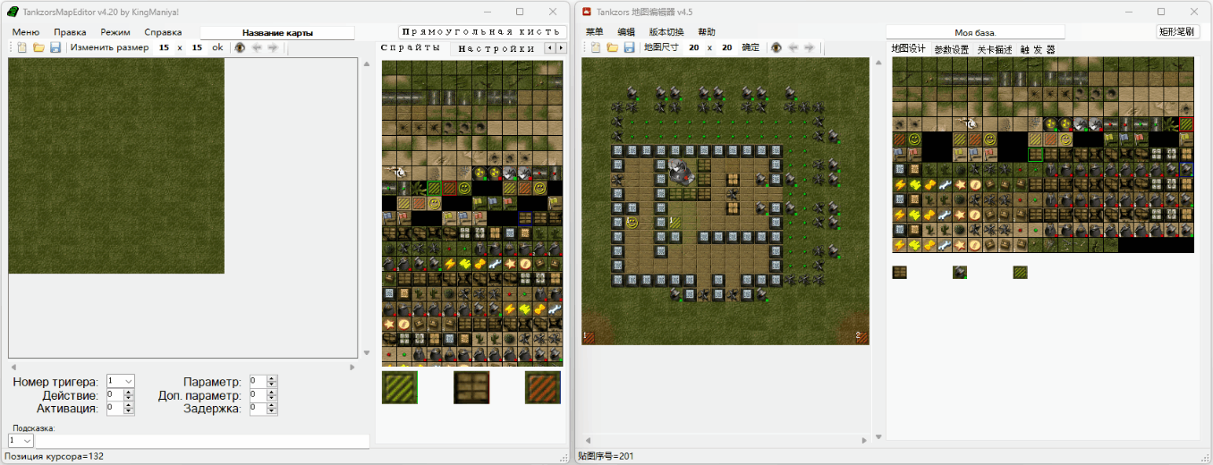1213x465 pixels.
Task: Toggle the eye preview icon in Chinese editor
Action: pos(776,47)
